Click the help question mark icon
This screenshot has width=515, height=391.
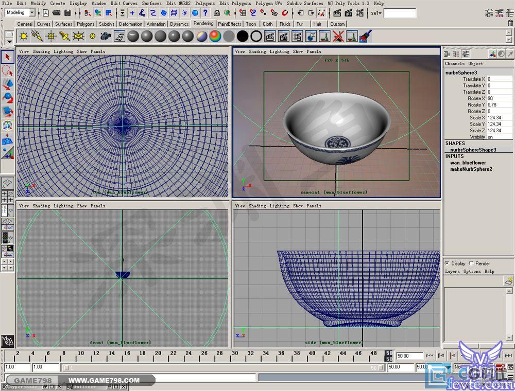[205, 13]
